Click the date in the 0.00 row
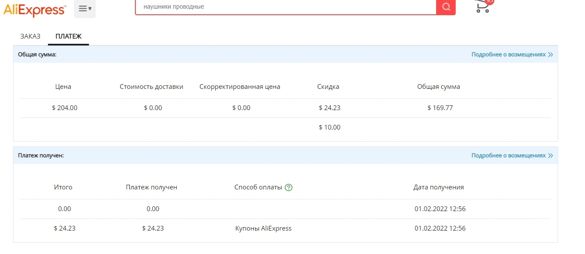This screenshot has height=254, width=585. [x=440, y=209]
